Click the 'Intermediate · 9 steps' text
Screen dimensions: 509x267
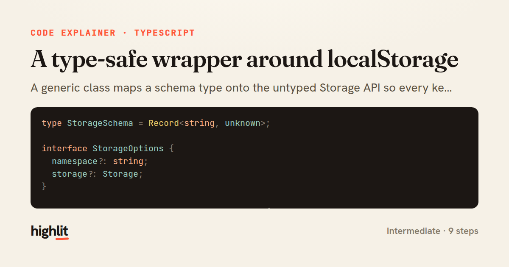[x=432, y=231]
